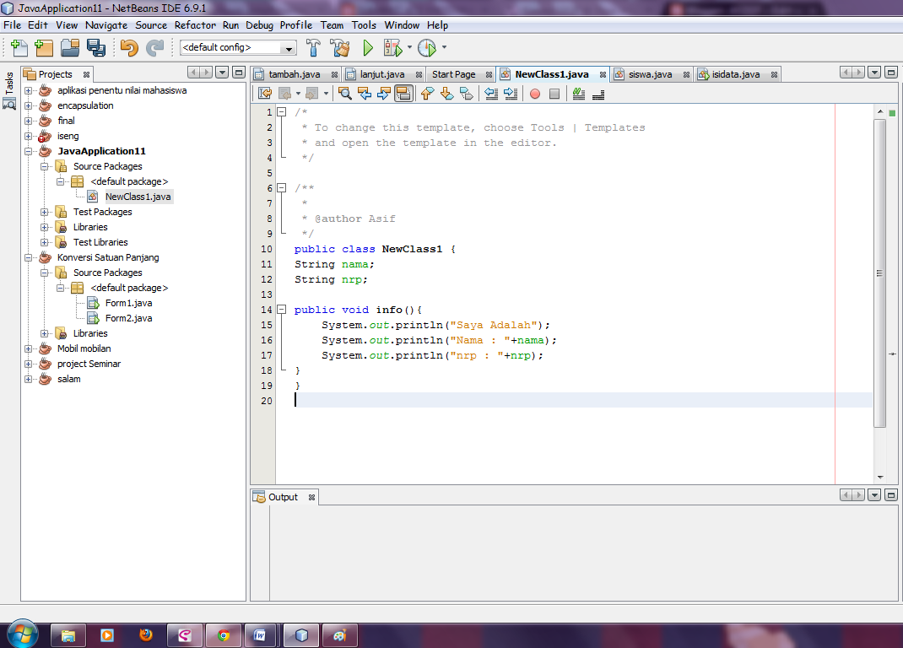Start macro recording with the red record icon
Viewport: 903px width, 648px height.
(x=535, y=93)
